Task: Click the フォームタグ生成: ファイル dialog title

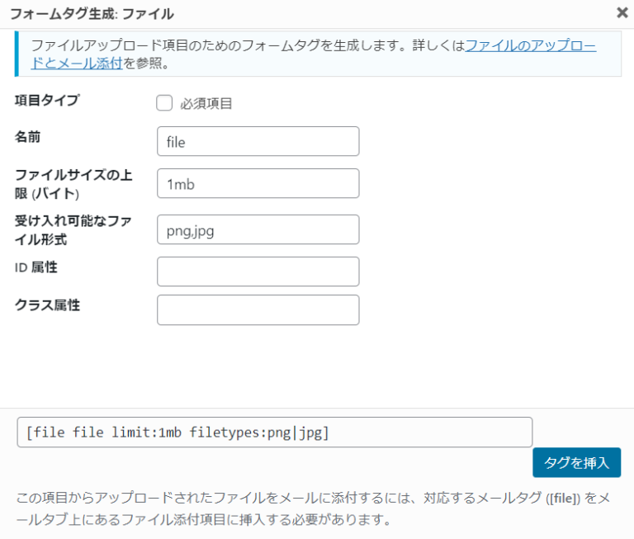Action: (x=92, y=14)
